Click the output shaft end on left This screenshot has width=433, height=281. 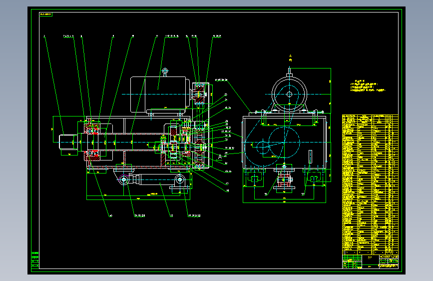[68, 142]
